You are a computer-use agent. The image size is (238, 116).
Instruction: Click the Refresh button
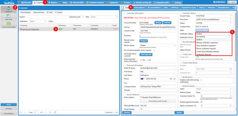pyautogui.click(x=127, y=113)
